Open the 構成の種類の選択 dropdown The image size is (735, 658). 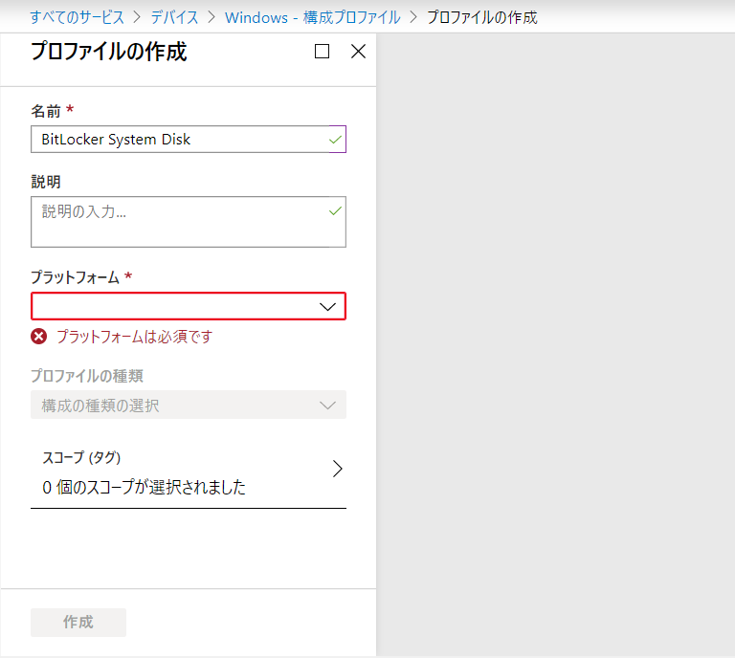click(189, 405)
